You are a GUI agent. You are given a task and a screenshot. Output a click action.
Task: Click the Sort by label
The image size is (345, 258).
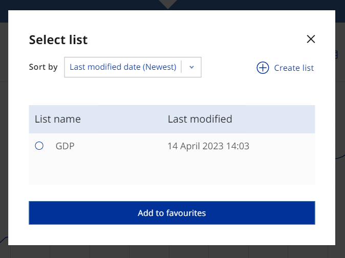[43, 67]
